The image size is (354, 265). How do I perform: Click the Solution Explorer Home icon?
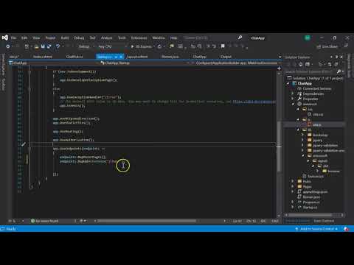[300, 64]
